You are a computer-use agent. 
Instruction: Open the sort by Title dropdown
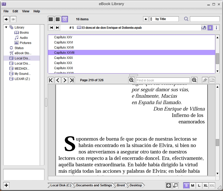[164, 19]
